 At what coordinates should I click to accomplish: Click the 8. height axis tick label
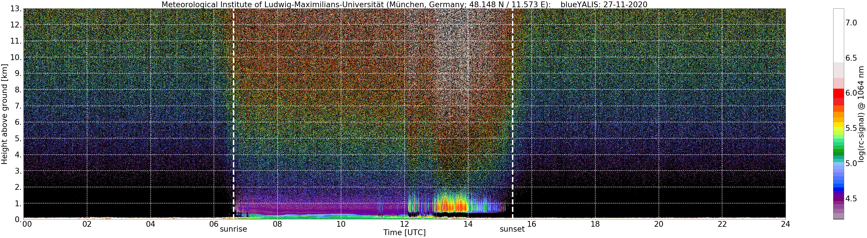point(18,90)
